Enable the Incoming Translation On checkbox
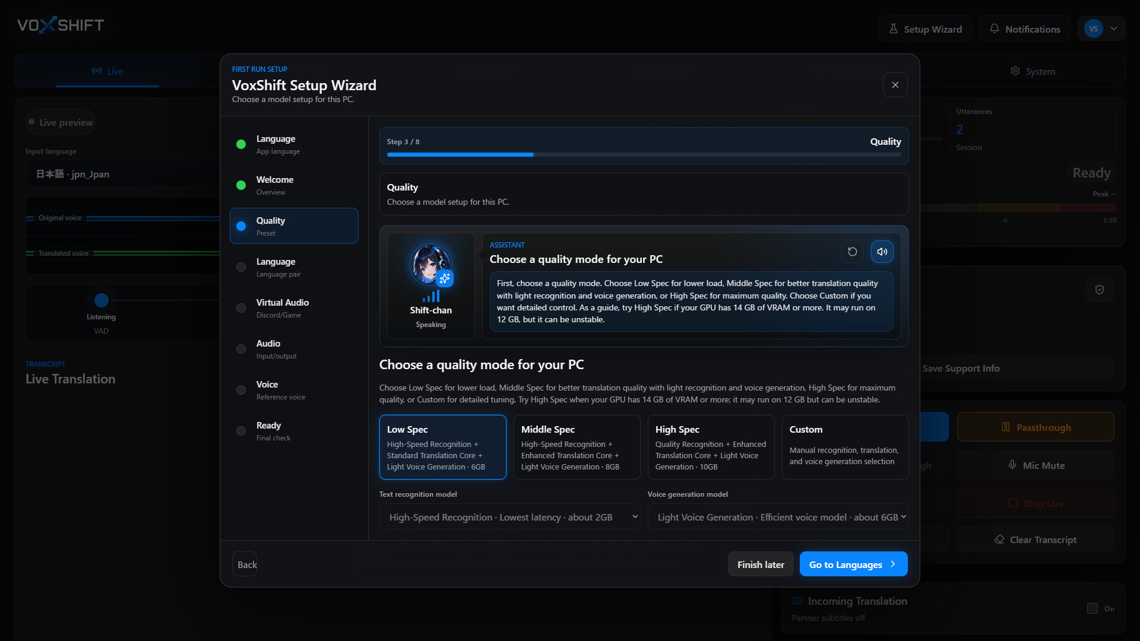 point(1092,608)
